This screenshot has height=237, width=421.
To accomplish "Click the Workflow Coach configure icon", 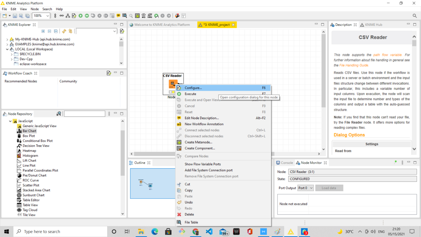I will [x=109, y=73].
